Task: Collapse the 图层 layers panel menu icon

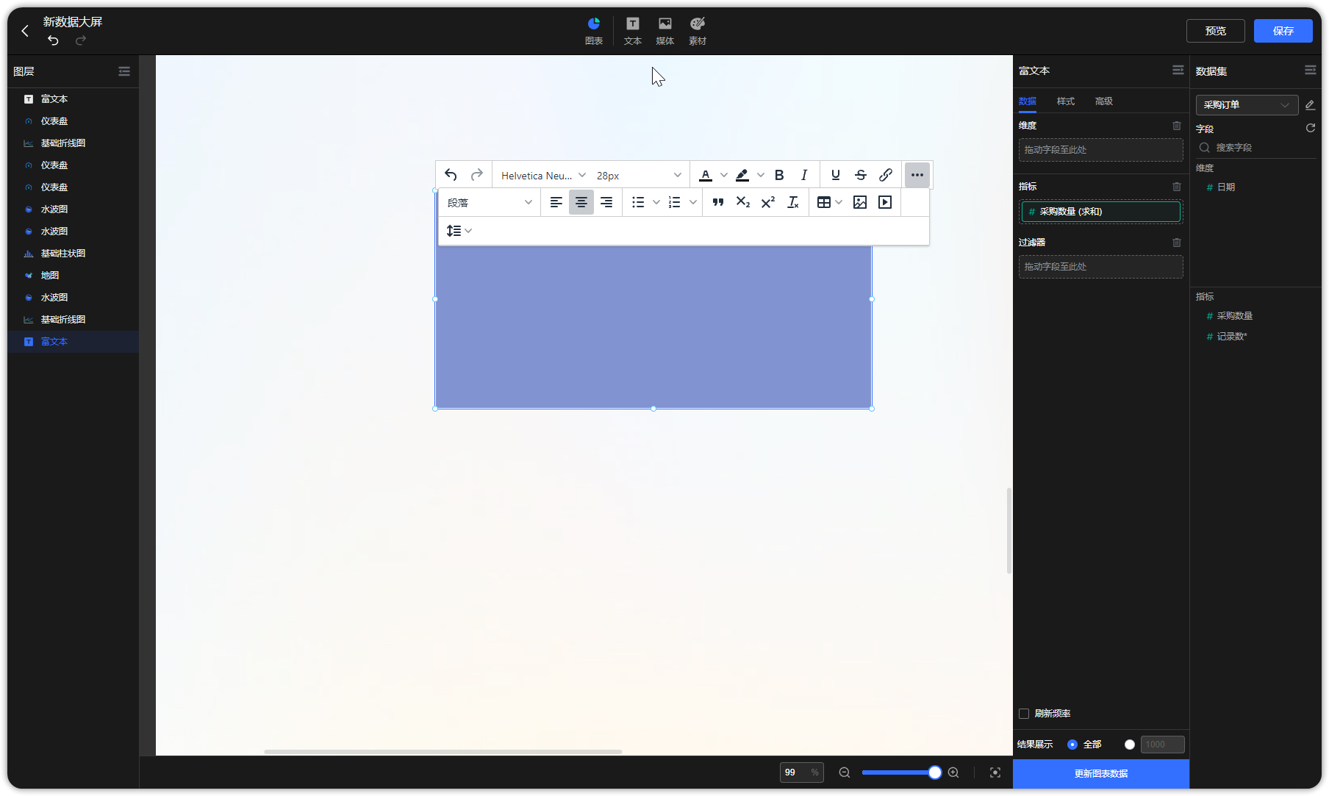Action: click(124, 71)
